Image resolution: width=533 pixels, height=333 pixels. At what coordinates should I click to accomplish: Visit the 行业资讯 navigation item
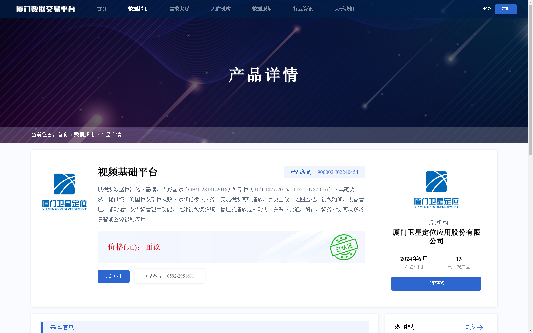303,9
